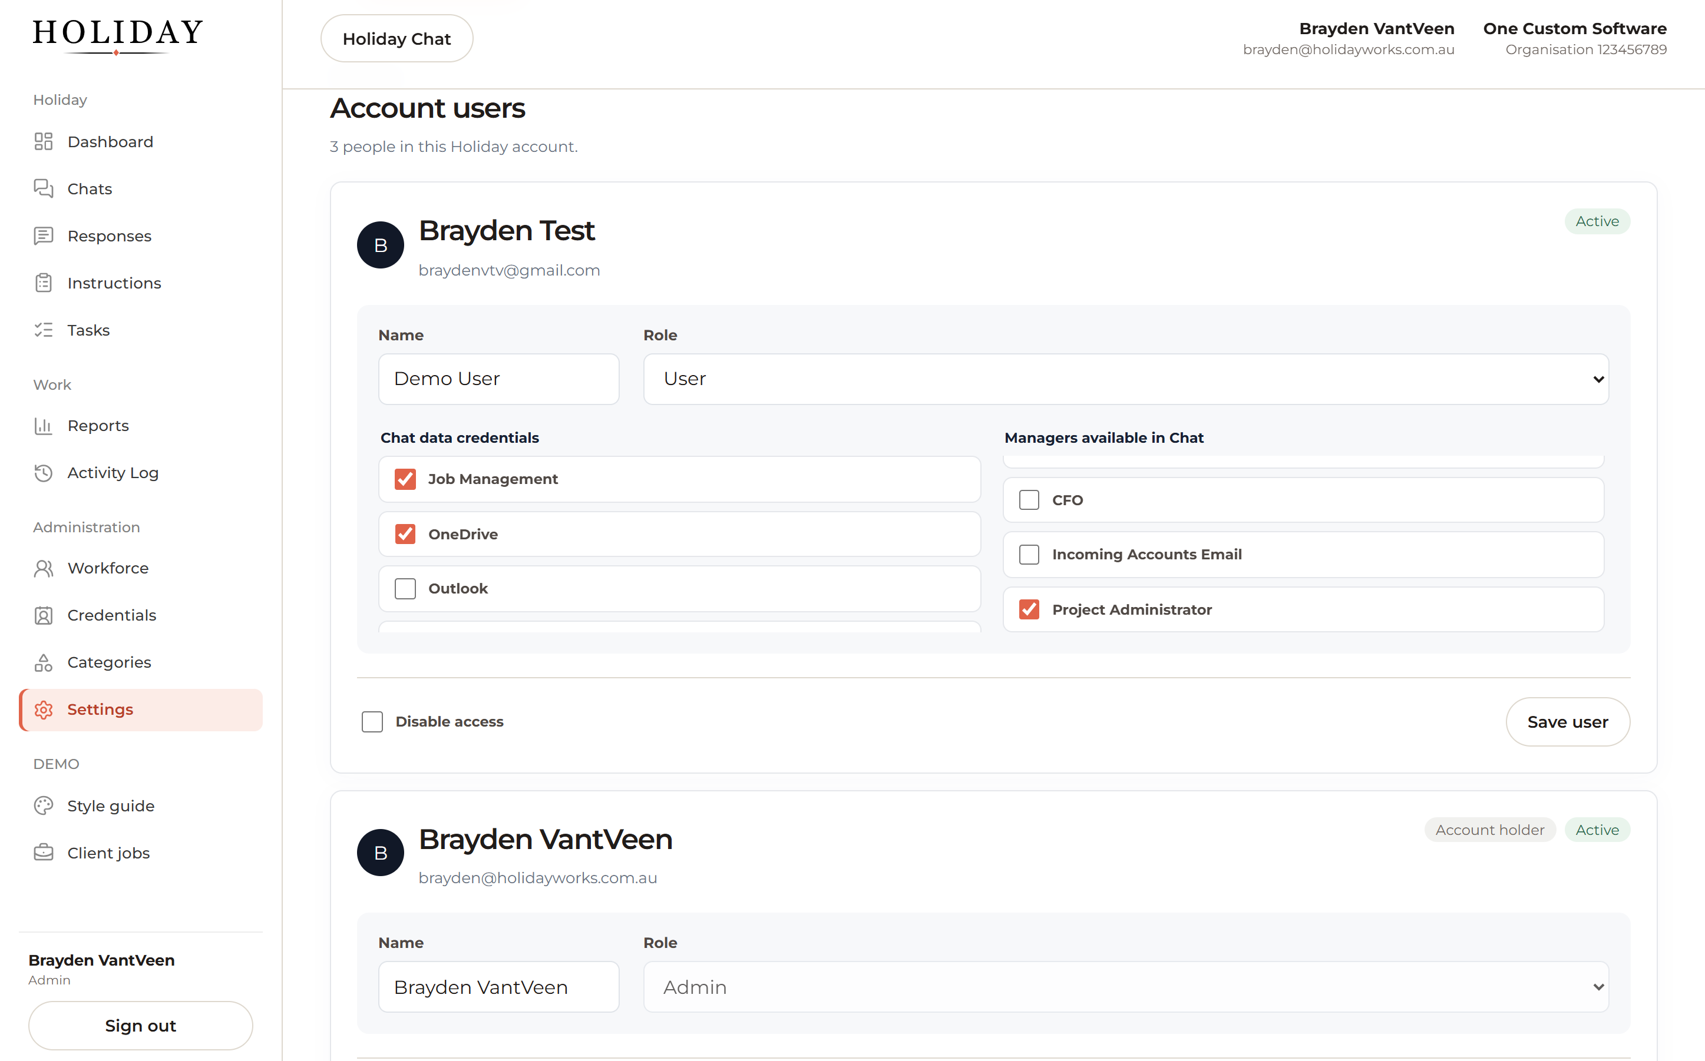Click the Style guide palette icon
This screenshot has height=1061, width=1705.
click(x=44, y=805)
